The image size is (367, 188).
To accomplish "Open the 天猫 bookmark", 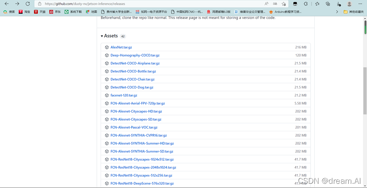I will (x=39, y=12).
